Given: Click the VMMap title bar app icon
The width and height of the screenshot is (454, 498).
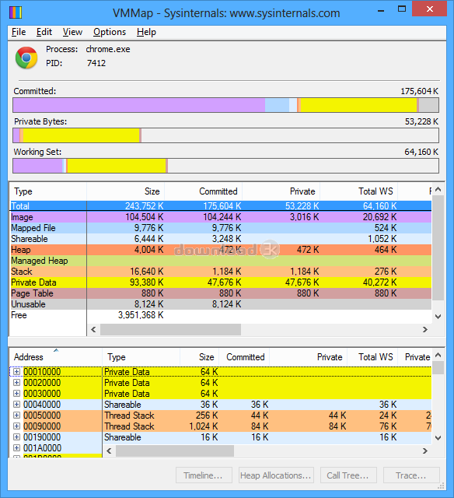Looking at the screenshot, I should [x=16, y=12].
